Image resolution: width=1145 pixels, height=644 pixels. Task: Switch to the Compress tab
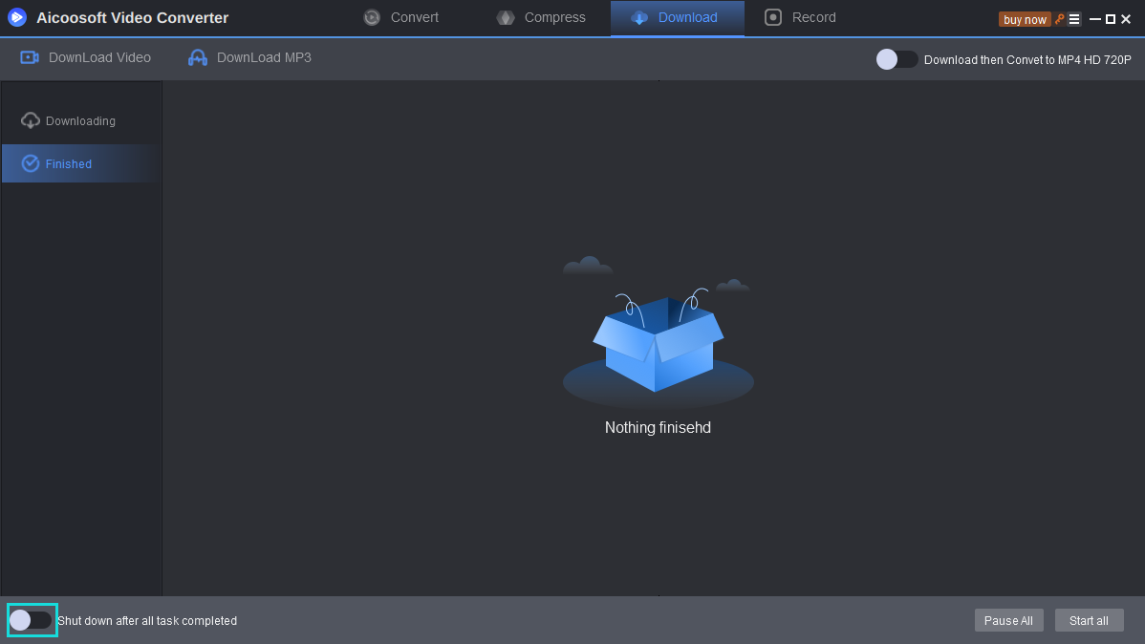541,17
